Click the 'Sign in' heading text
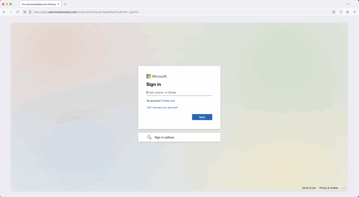 pos(154,84)
